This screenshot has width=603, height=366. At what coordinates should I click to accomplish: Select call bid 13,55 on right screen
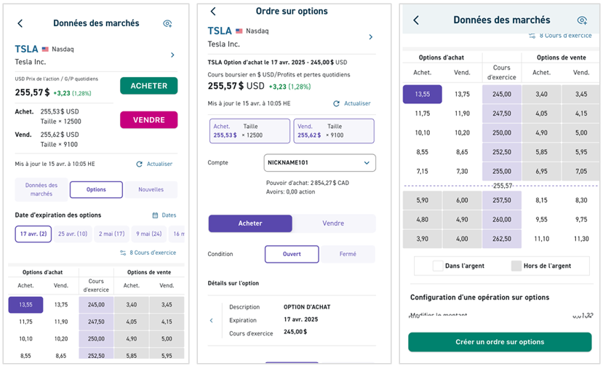pos(423,95)
